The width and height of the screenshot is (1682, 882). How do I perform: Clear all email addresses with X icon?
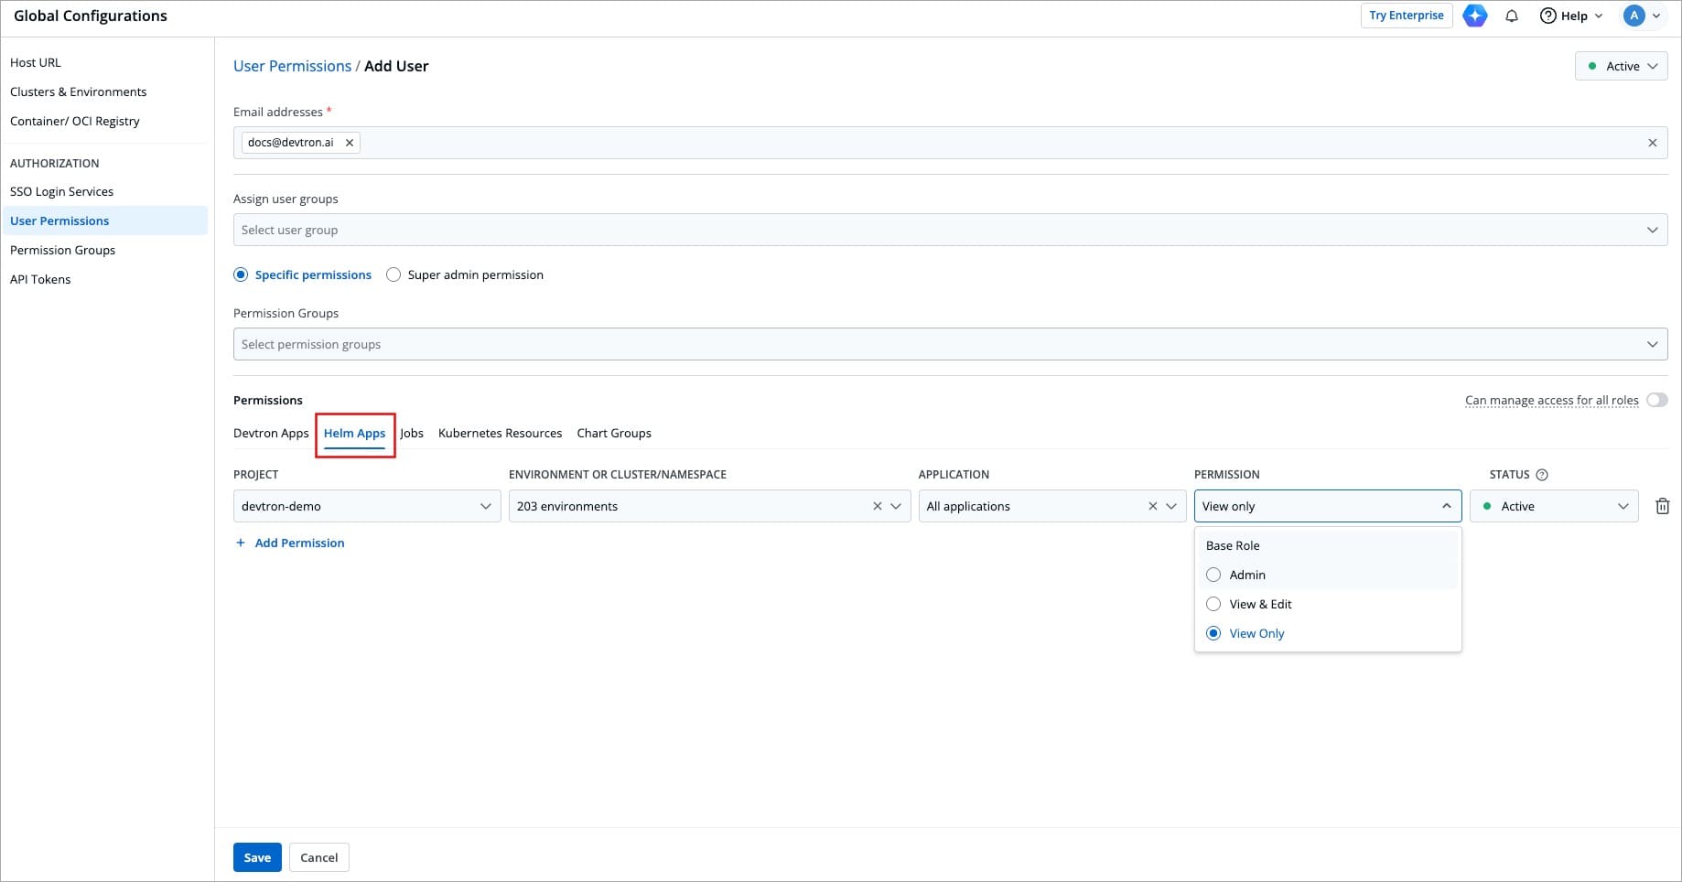tap(1652, 143)
